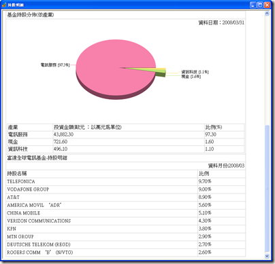Click the scrollbar up arrow
The width and height of the screenshot is (275, 264).
(x=267, y=14)
